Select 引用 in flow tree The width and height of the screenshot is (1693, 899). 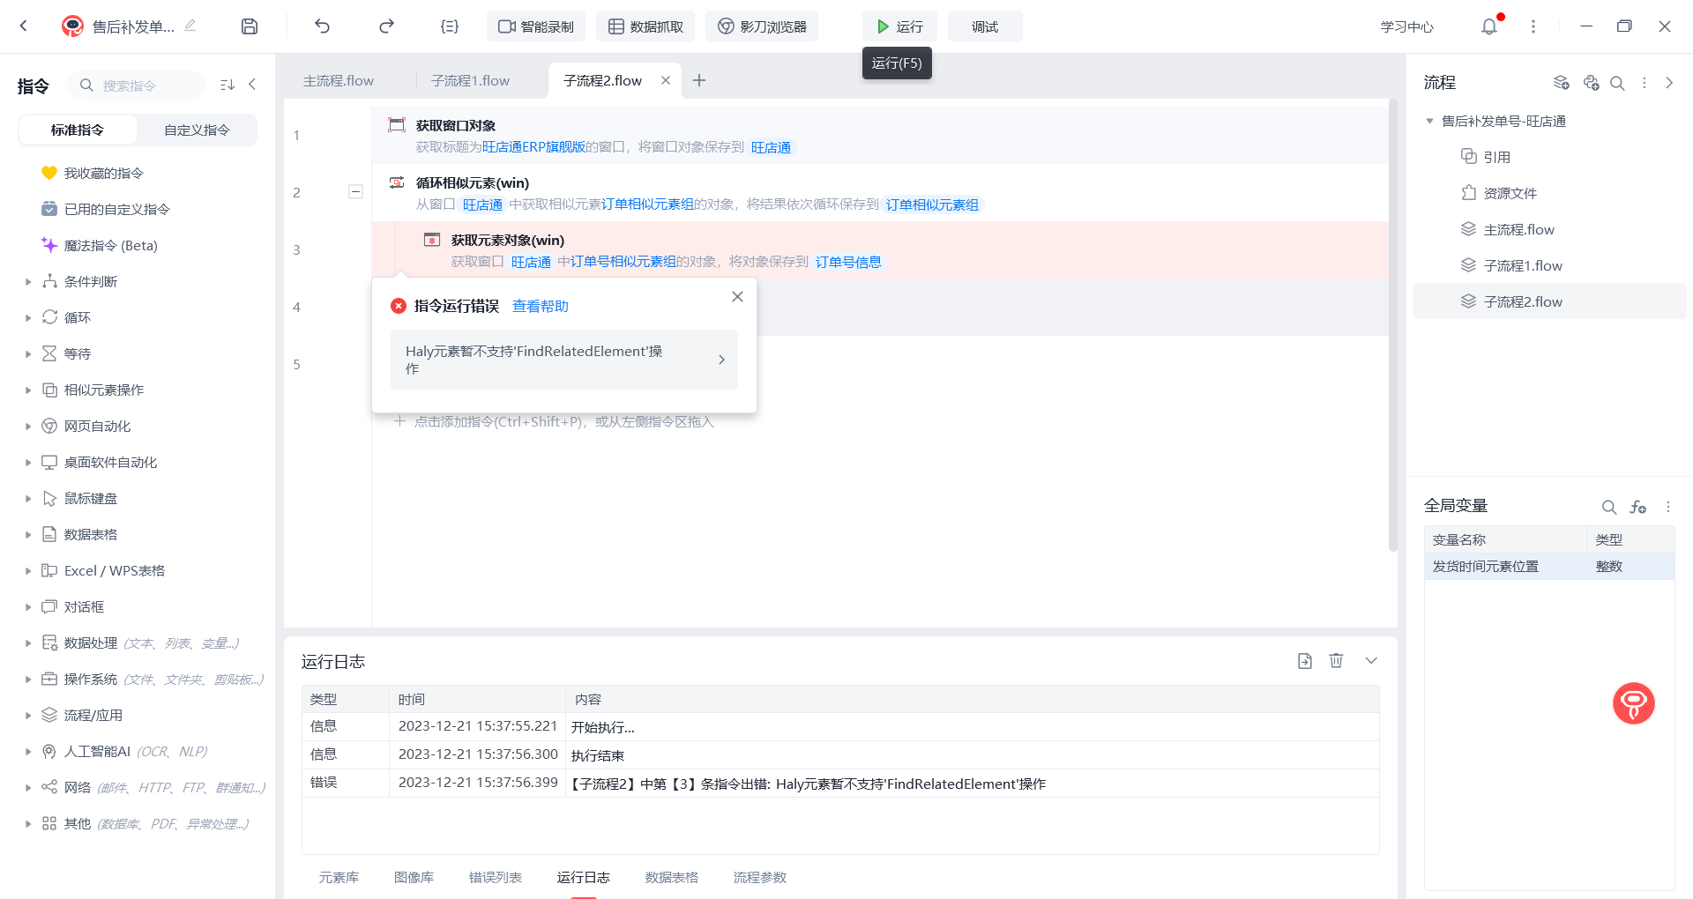coord(1496,157)
